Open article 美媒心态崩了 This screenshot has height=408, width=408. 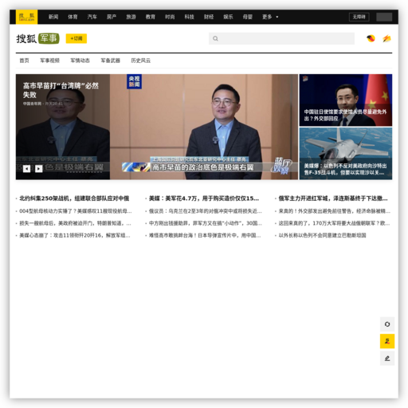click(75, 235)
